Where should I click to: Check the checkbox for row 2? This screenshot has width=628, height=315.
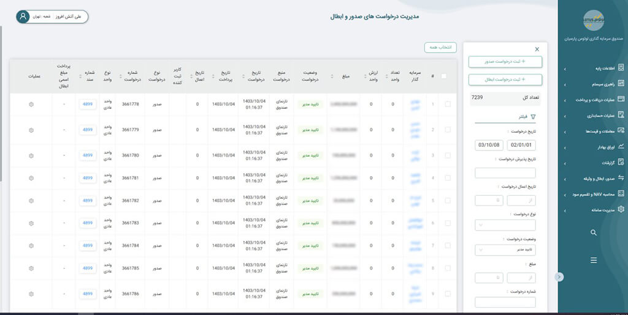pos(447,130)
